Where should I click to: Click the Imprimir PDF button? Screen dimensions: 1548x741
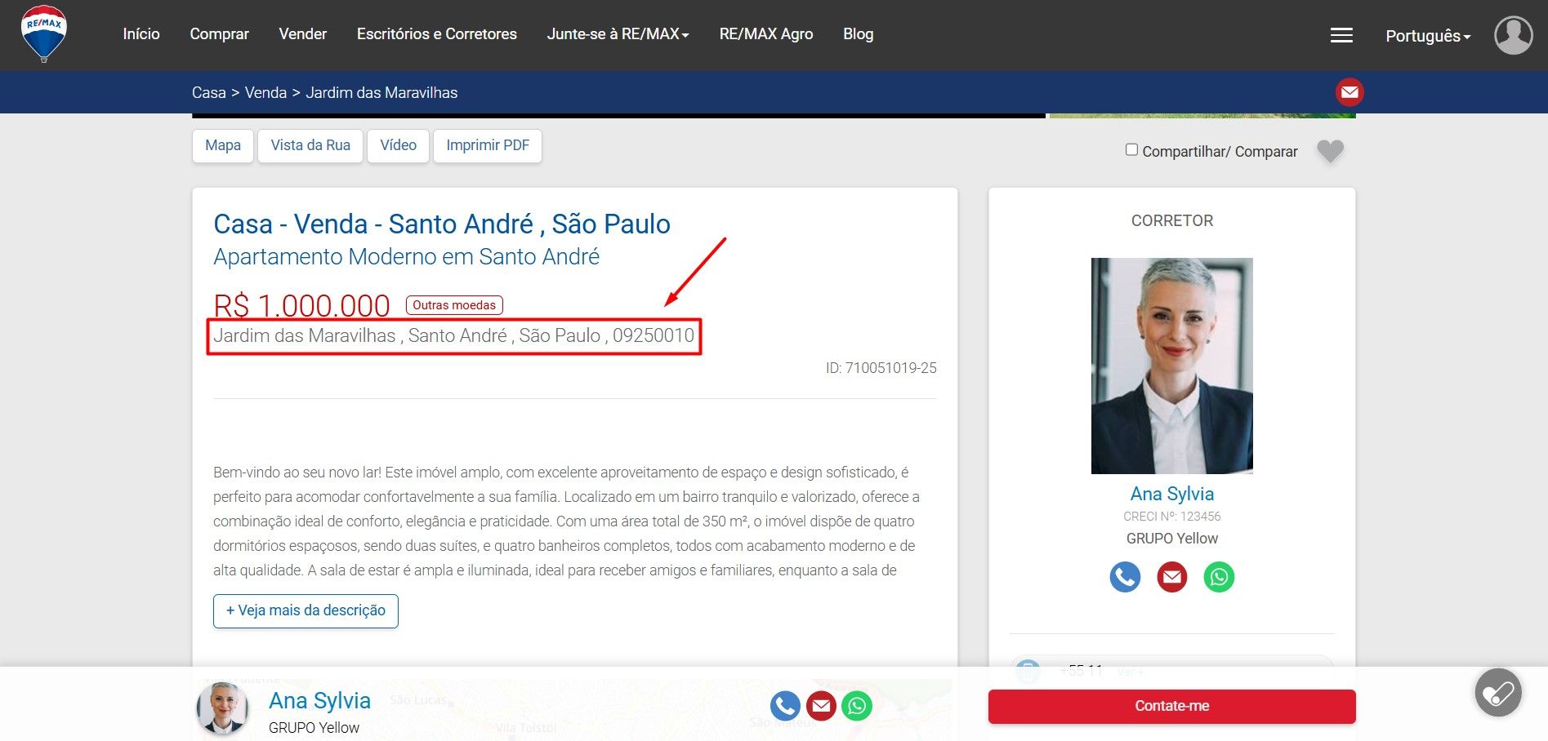point(488,145)
